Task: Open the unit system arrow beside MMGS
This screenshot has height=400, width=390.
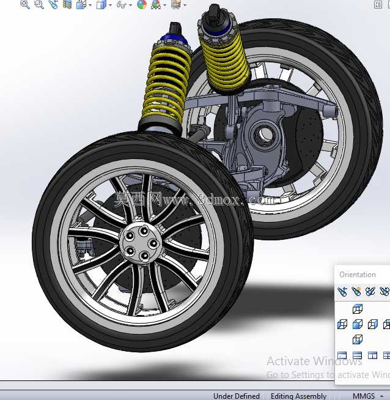Action: point(381,396)
